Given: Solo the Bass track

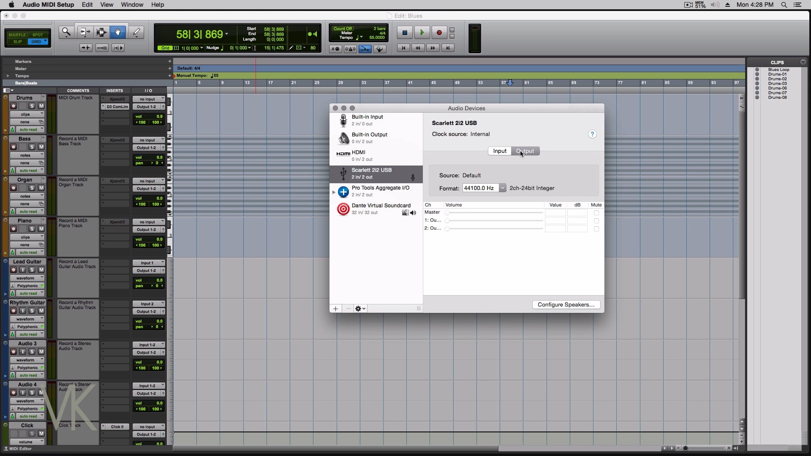Looking at the screenshot, I should (x=32, y=147).
